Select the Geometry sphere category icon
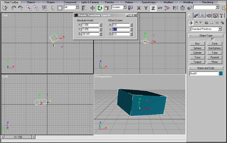This screenshot has width=227, height=143. [x=191, y=23]
